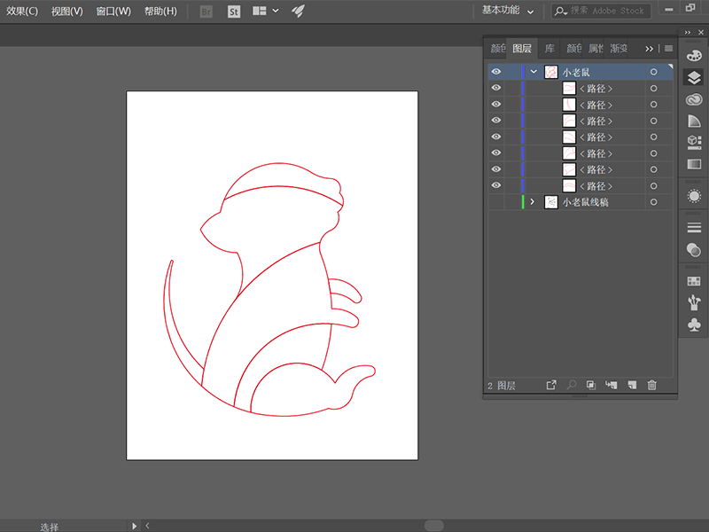Open the Bridge (Br) icon
Image resolution: width=709 pixels, height=532 pixels.
(206, 12)
